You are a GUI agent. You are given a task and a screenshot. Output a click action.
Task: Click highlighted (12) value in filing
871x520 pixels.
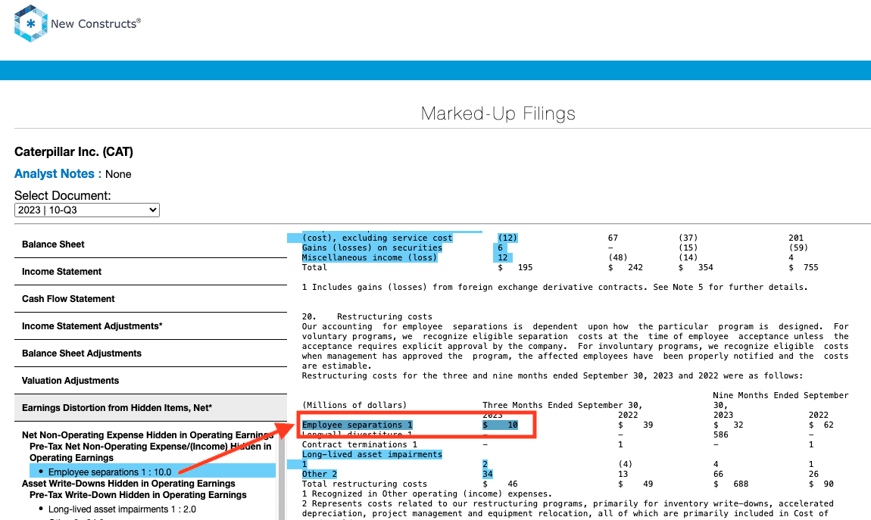tap(507, 238)
